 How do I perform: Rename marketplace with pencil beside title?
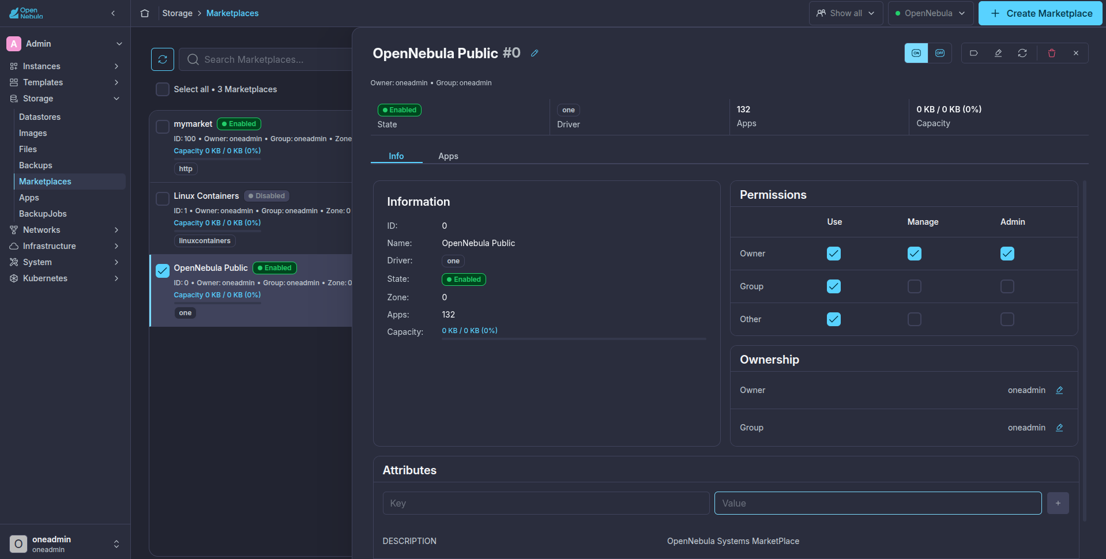click(535, 53)
